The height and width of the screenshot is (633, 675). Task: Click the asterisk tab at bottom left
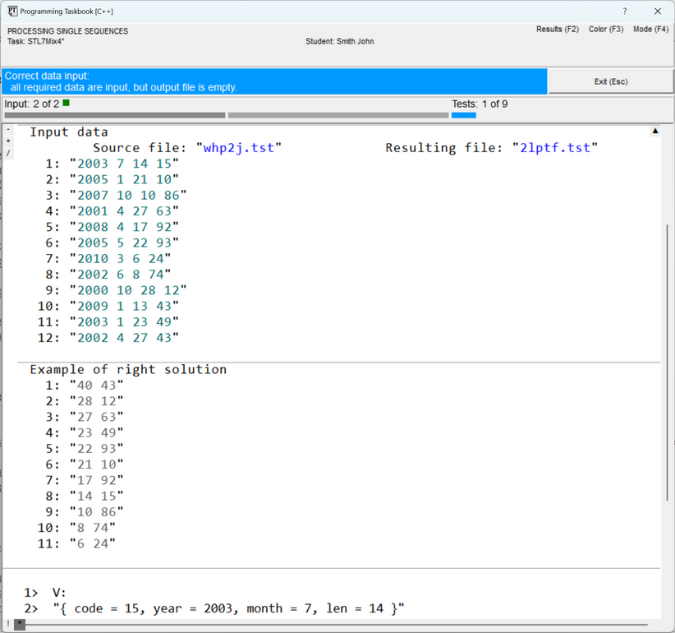tap(20, 625)
